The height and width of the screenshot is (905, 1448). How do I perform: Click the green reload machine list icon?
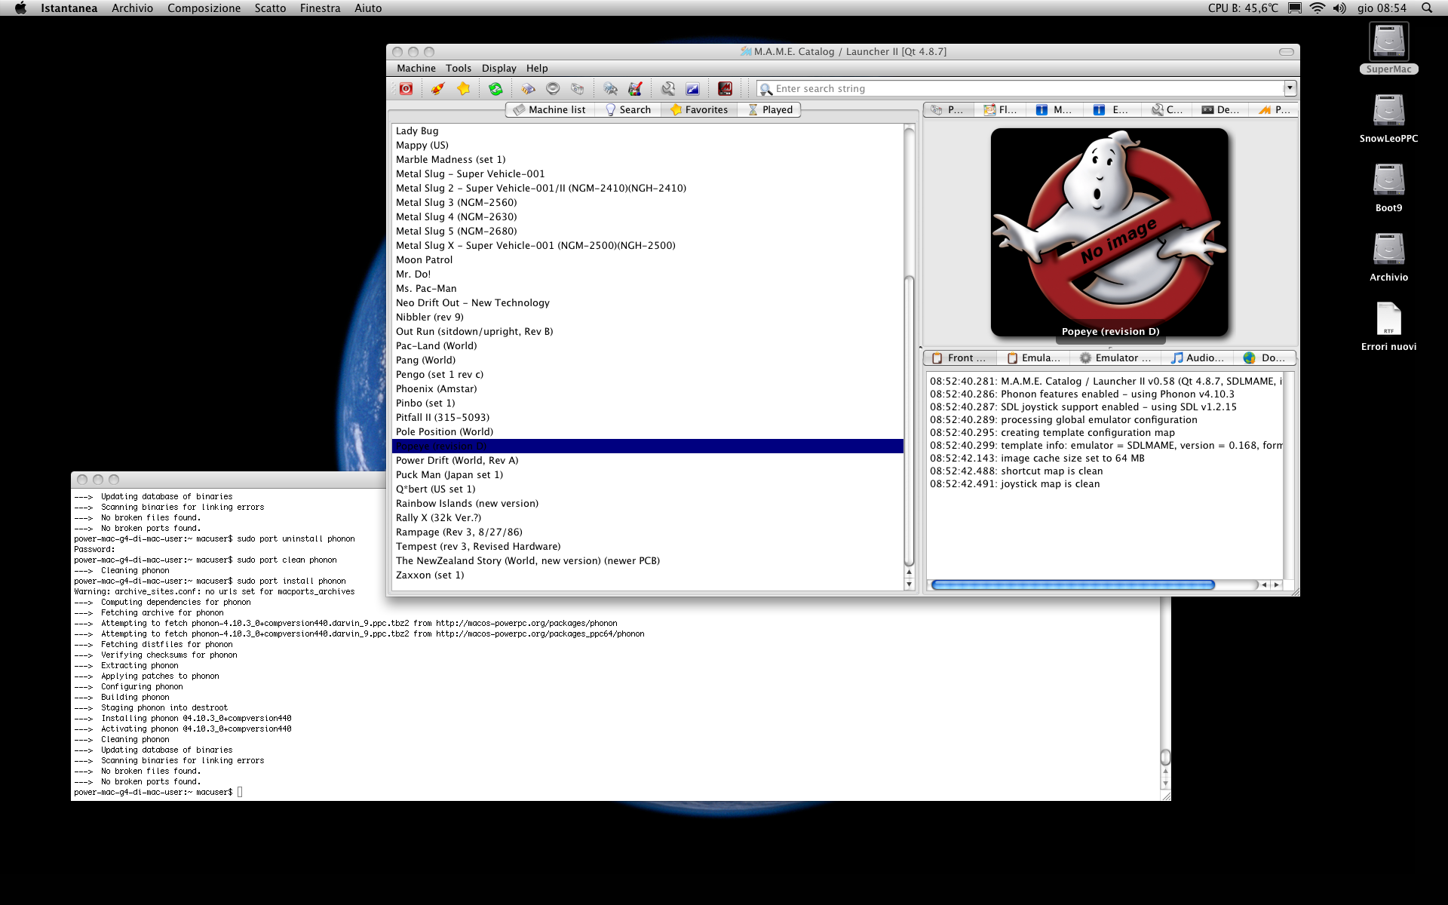click(x=495, y=89)
